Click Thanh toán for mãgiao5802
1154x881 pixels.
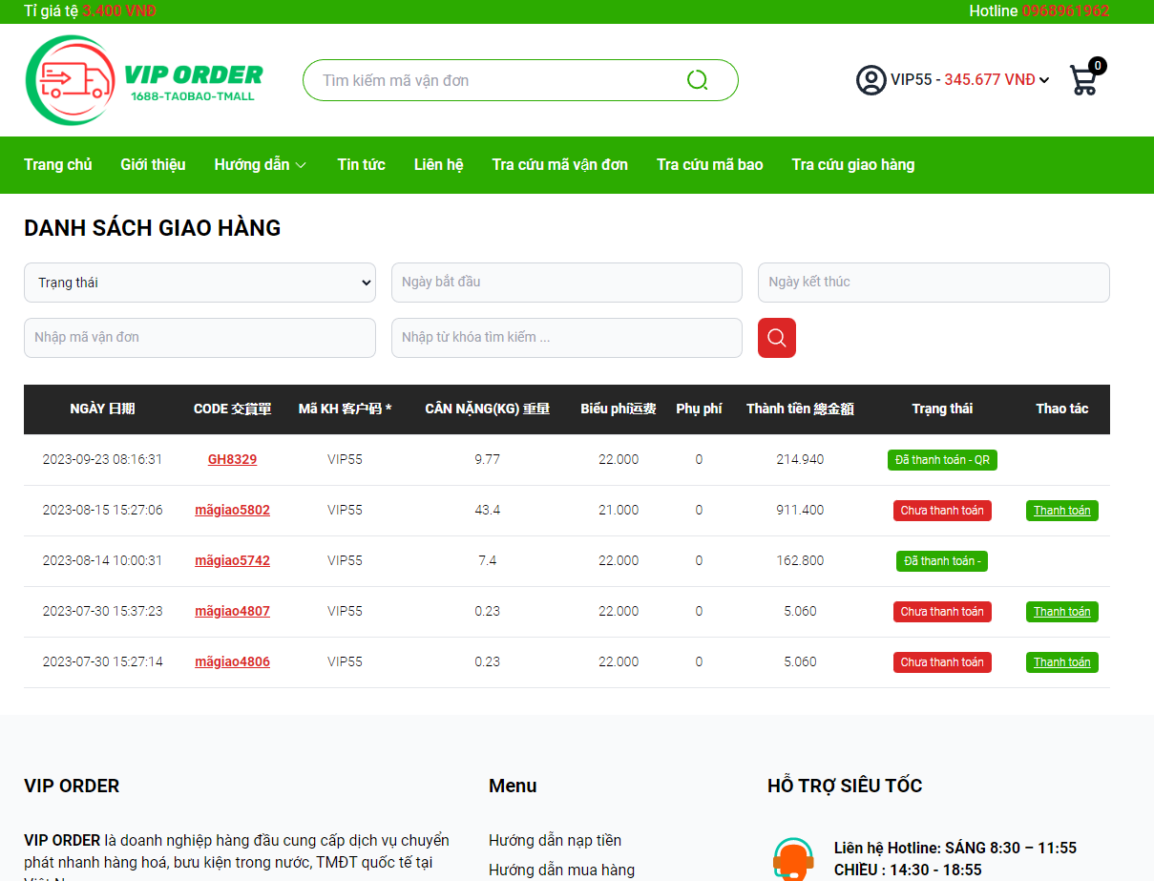pyautogui.click(x=1061, y=511)
